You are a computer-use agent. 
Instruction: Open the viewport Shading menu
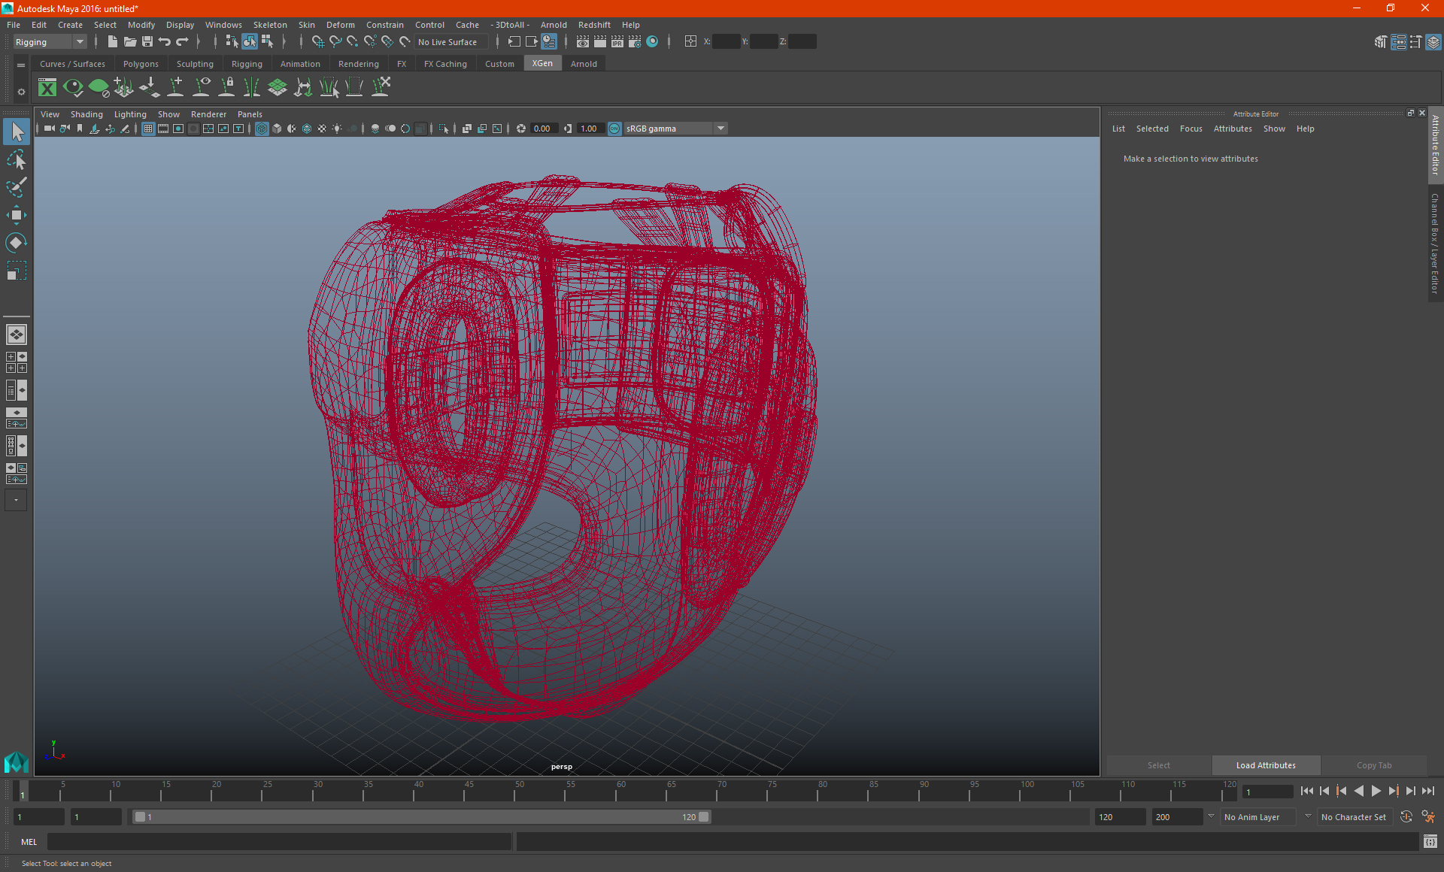86,114
